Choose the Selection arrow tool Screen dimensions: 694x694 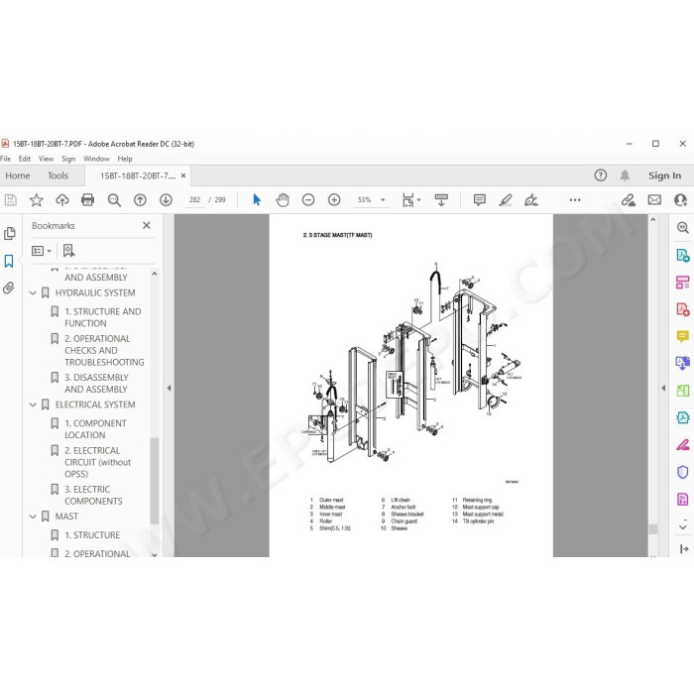257,200
